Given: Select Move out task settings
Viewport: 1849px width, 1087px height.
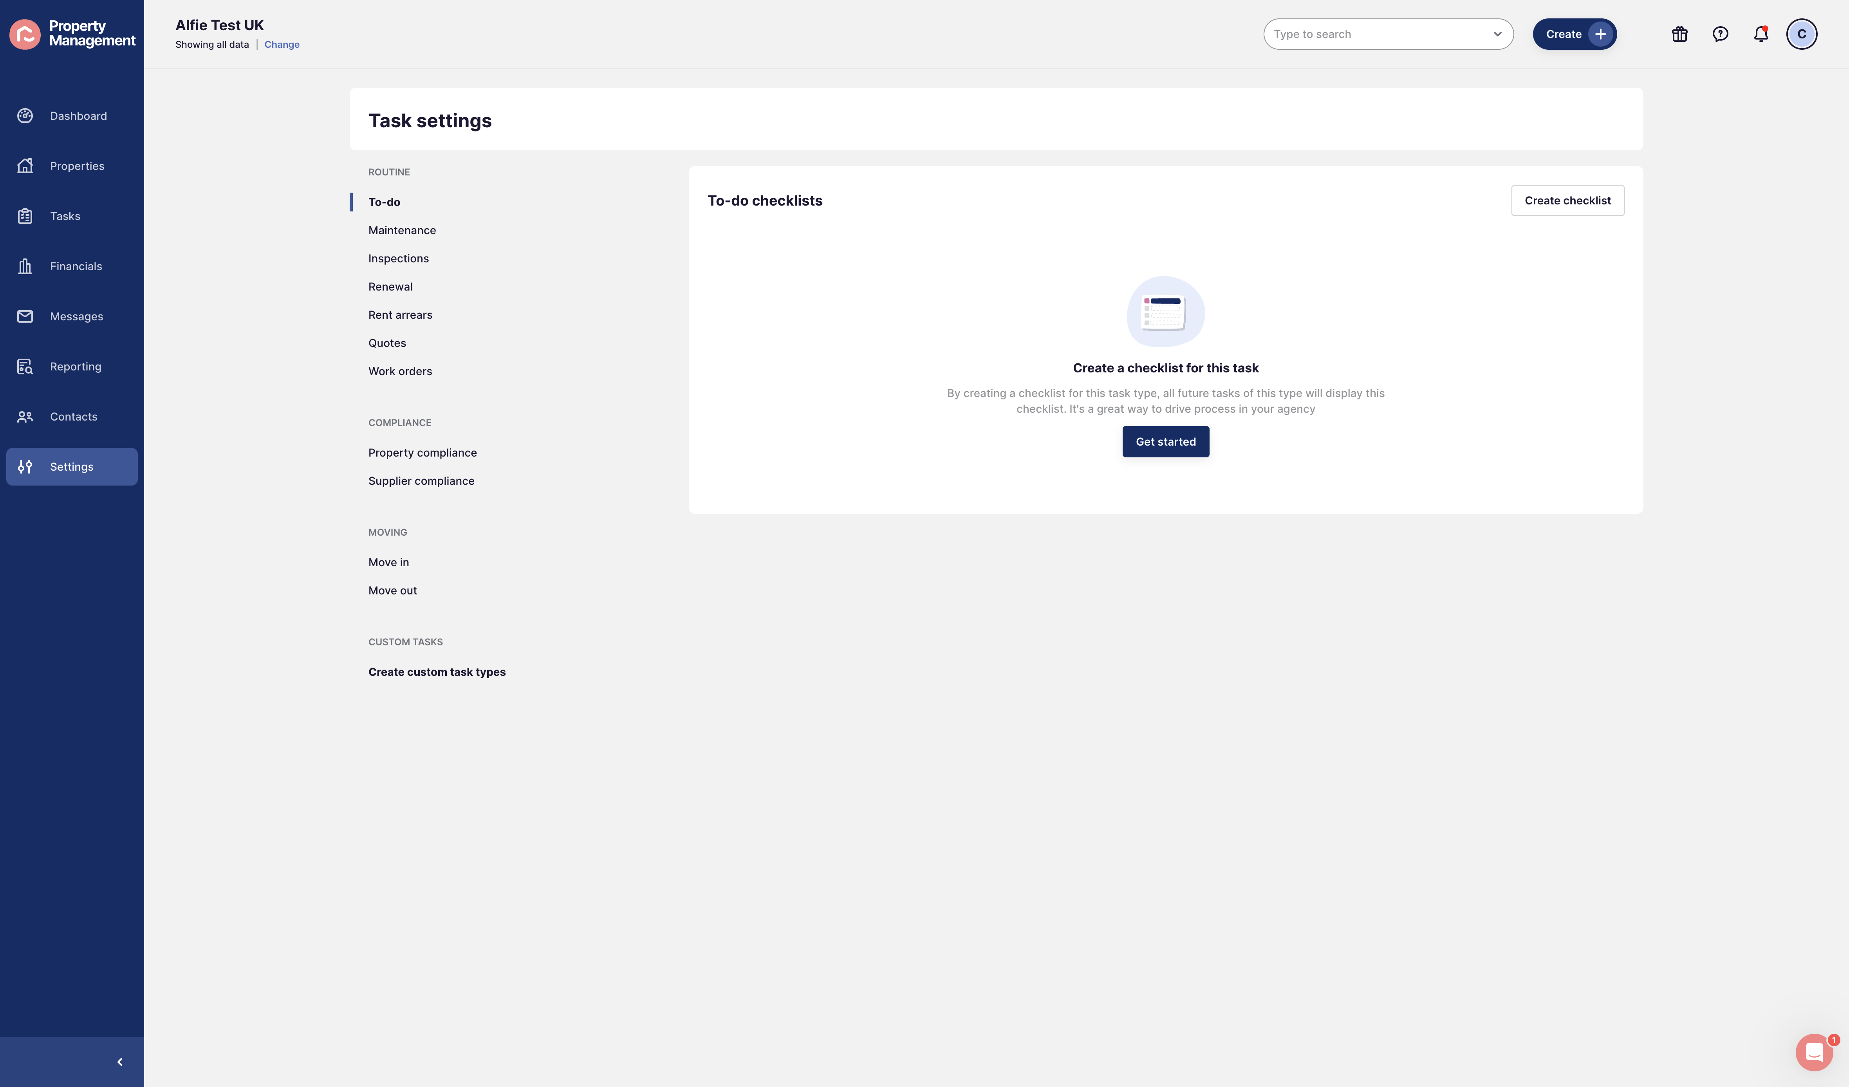Looking at the screenshot, I should pyautogui.click(x=392, y=590).
